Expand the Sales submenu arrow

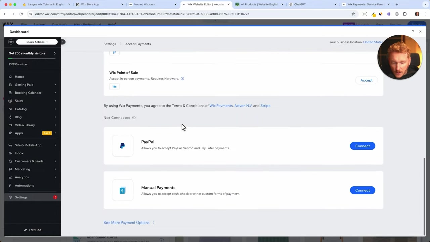(x=55, y=101)
